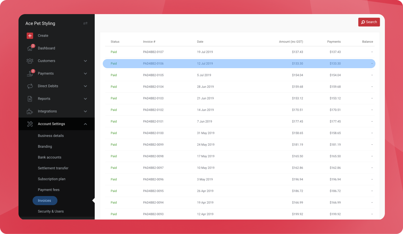Open highlighted invoice PAD4BB2-0106
403x234 pixels.
153,63
